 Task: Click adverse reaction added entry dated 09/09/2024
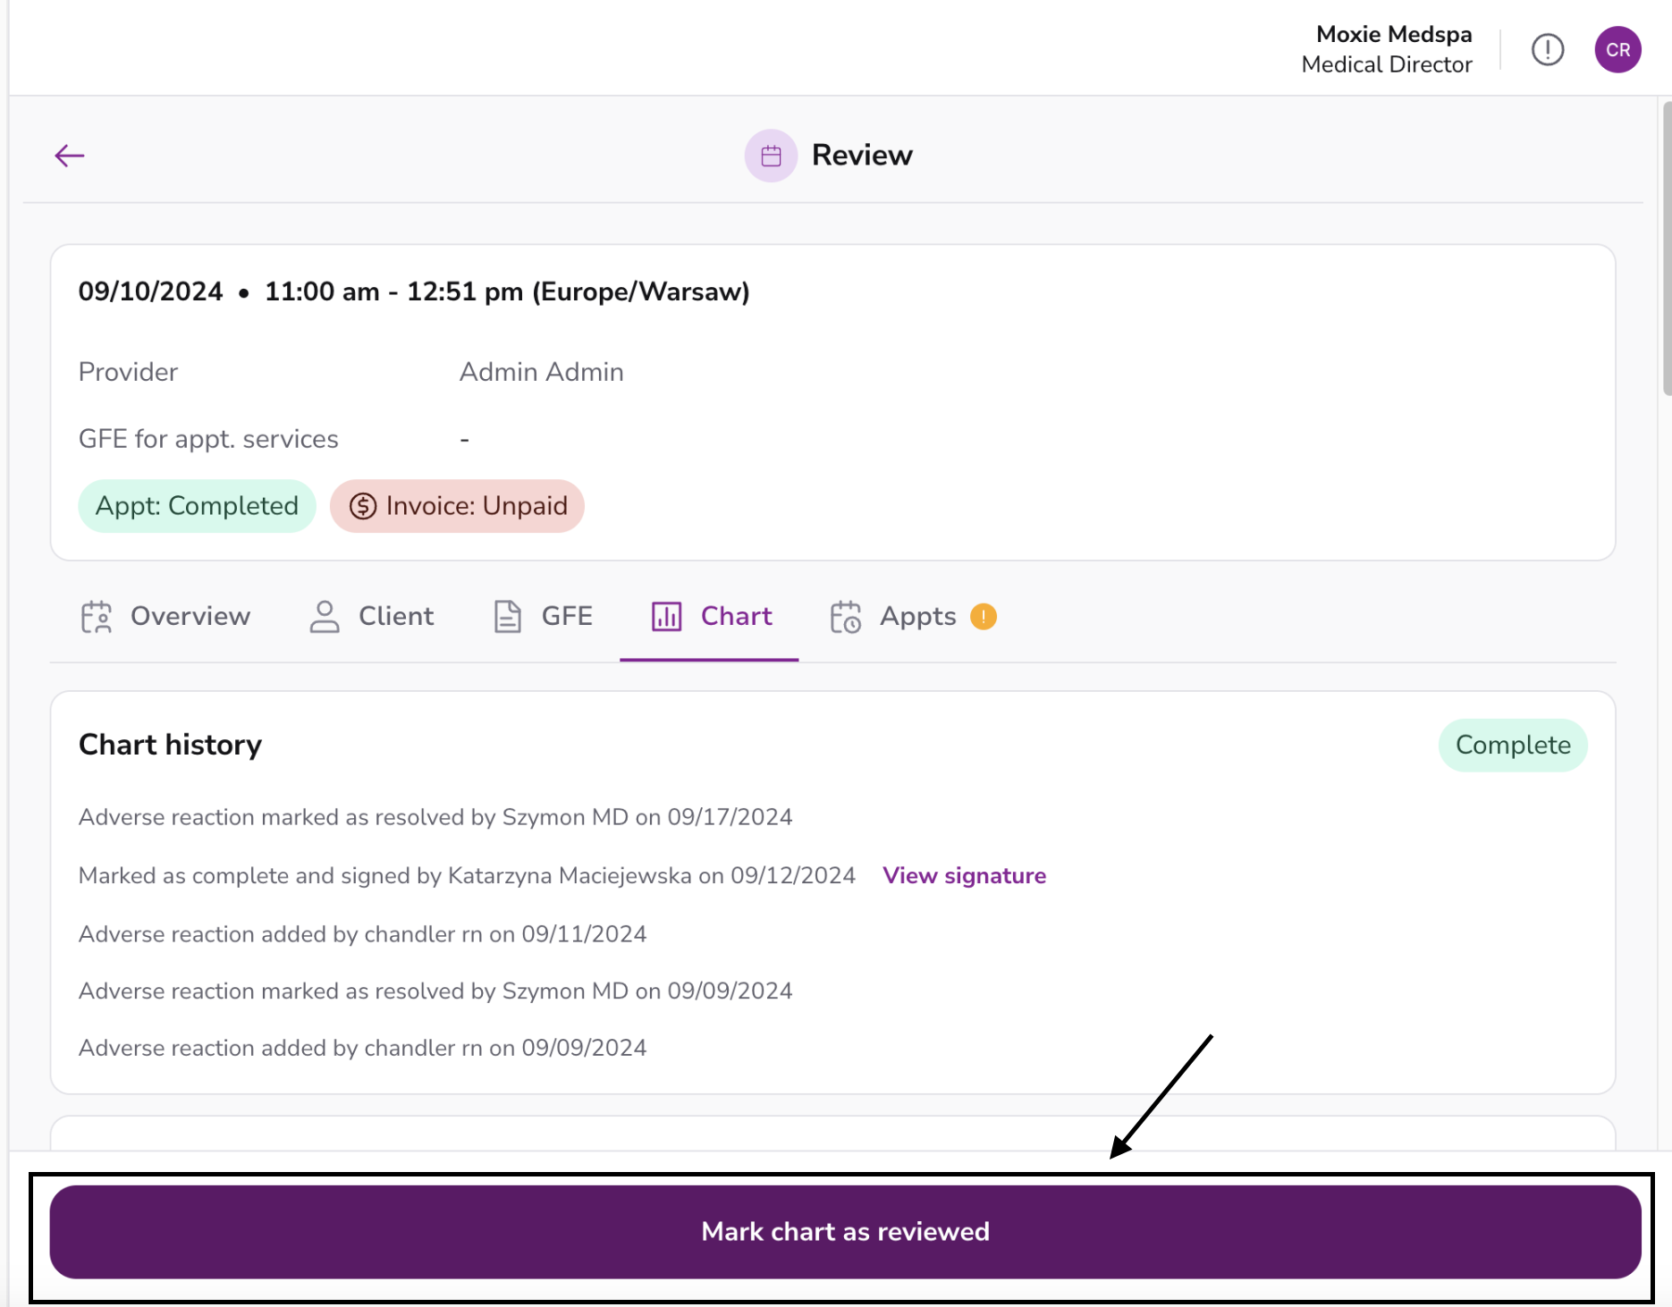click(362, 1048)
